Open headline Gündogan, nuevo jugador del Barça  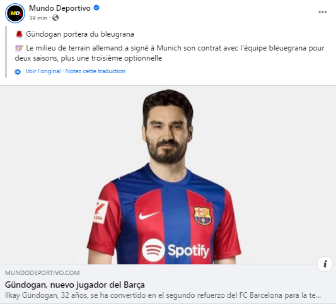(x=75, y=285)
